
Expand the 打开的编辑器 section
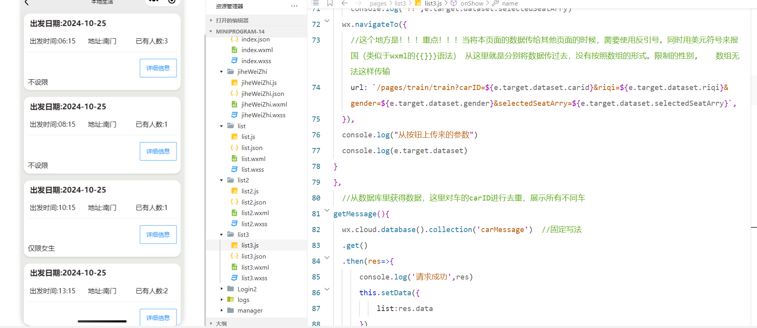211,21
